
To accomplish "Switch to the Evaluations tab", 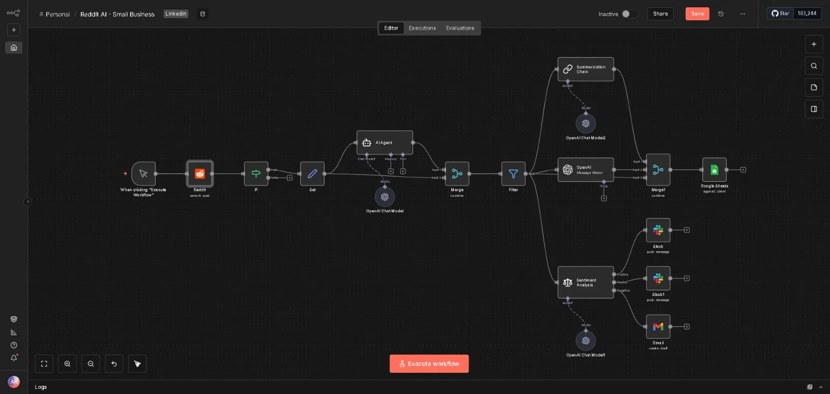I will coord(460,28).
